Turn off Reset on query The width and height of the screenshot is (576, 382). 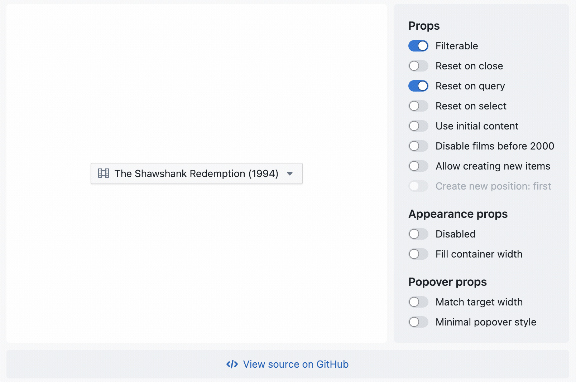pyautogui.click(x=418, y=86)
